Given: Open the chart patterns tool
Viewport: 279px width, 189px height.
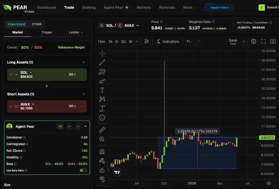Looking at the screenshot, I should 102,99.
